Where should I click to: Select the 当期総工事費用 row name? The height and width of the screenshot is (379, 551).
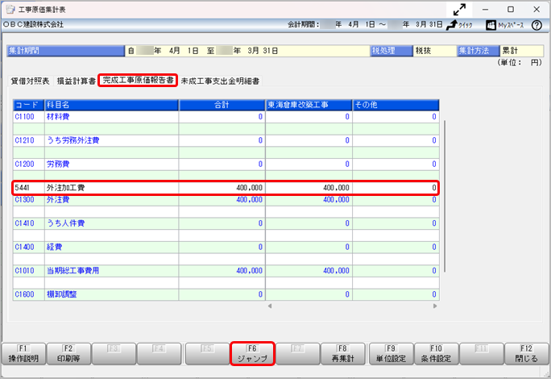[x=72, y=271]
